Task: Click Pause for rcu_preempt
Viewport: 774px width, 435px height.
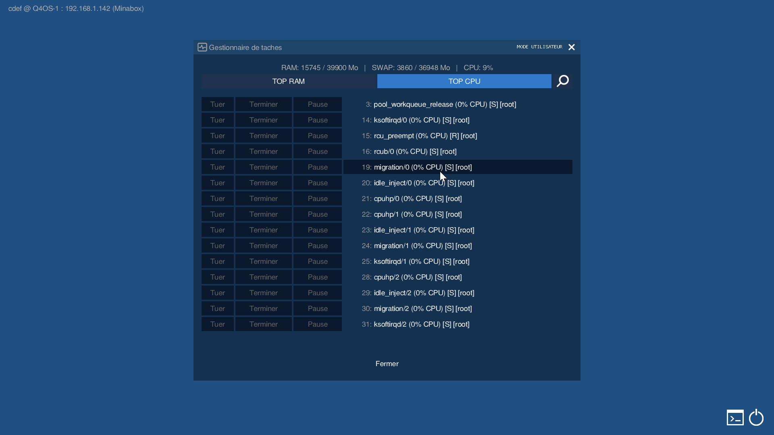Action: click(x=318, y=136)
